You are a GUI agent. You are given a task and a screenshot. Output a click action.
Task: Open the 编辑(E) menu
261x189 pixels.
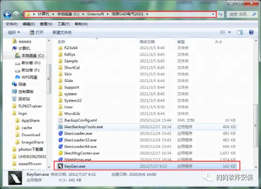point(29,24)
